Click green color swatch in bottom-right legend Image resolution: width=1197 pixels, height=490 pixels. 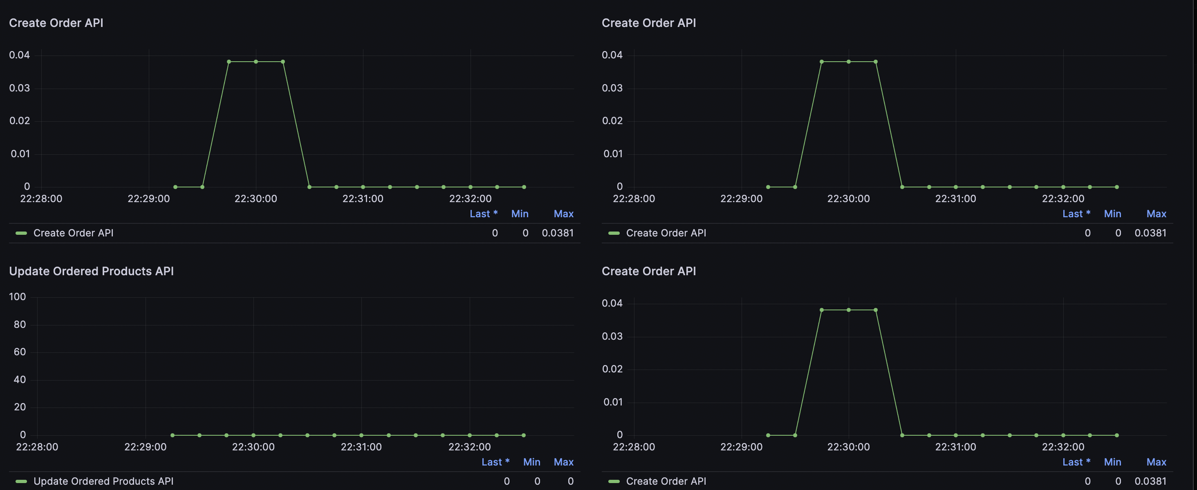613,481
